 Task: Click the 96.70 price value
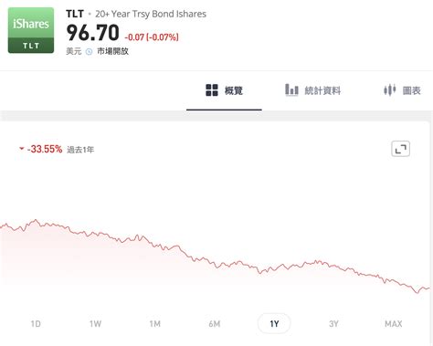[x=92, y=33]
